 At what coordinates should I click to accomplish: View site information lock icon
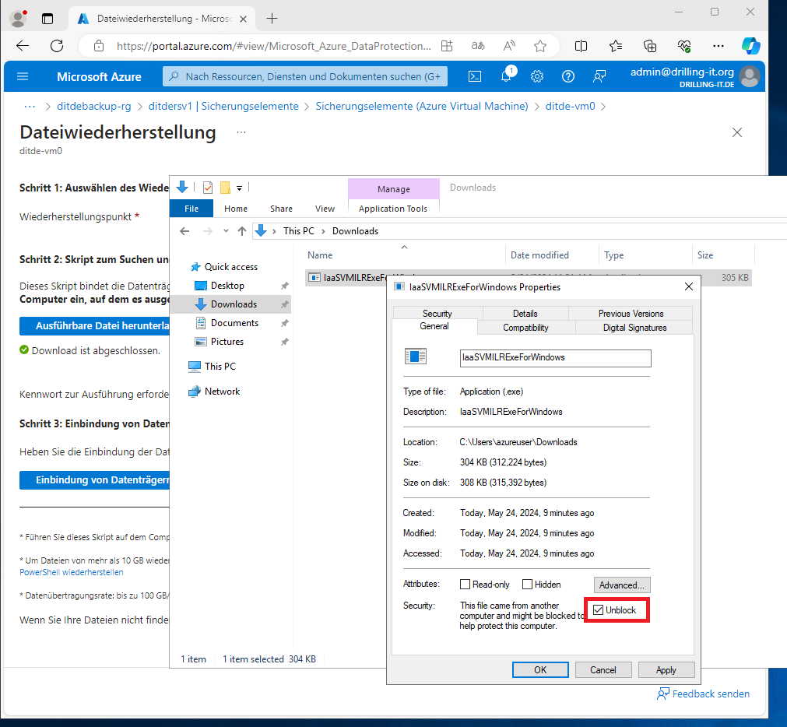(x=99, y=46)
